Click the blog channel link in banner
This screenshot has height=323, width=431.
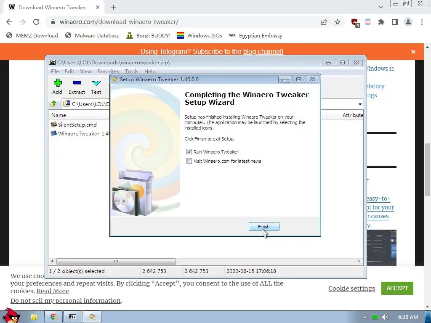coord(263,51)
